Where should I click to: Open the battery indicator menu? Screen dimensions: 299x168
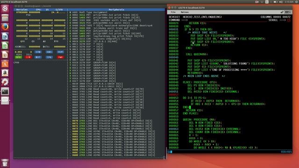(x=275, y=2)
